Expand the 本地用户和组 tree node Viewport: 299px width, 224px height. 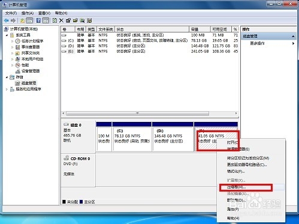[x=13, y=59]
